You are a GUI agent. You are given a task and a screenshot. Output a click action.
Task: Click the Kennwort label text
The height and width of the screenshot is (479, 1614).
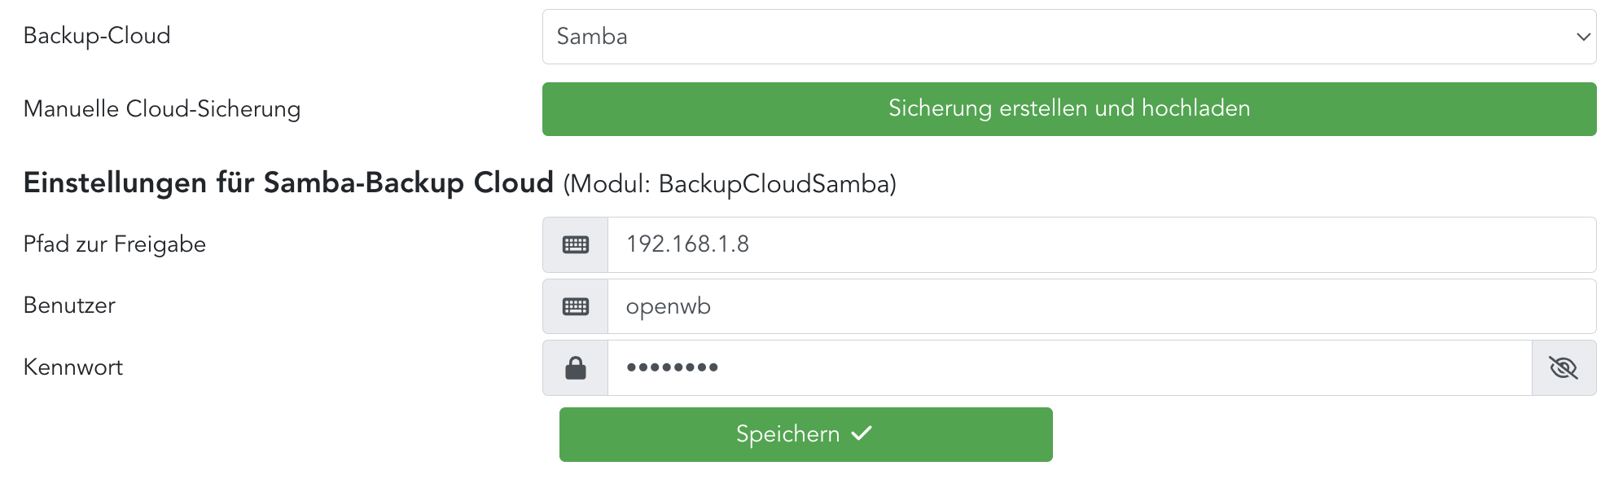pyautogui.click(x=73, y=367)
